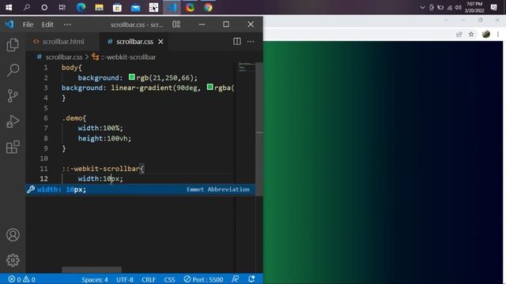Launch Microsoft Edge from taskbar
The image size is (506, 284).
[x=81, y=7]
